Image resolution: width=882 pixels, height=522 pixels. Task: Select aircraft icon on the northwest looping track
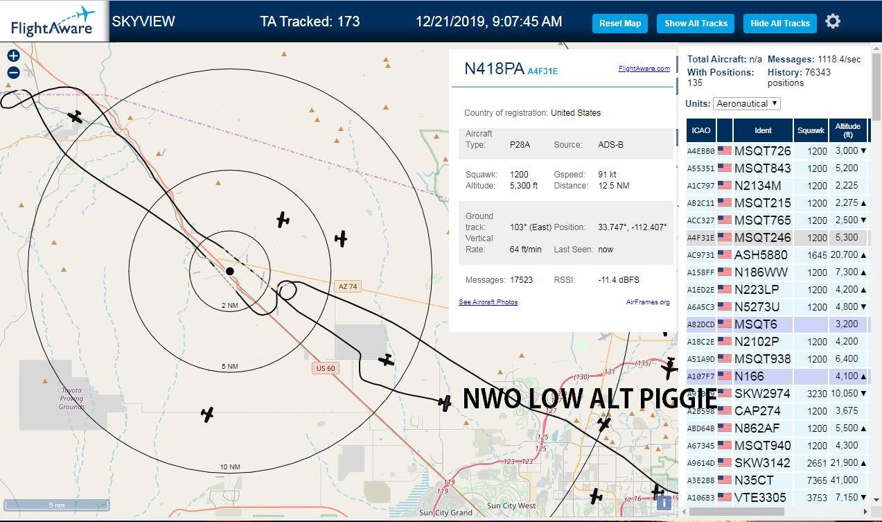click(76, 116)
